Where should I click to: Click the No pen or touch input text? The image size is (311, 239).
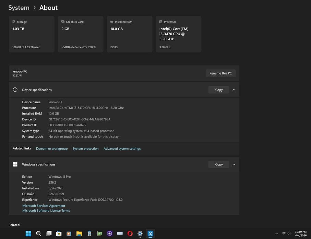[84, 136]
